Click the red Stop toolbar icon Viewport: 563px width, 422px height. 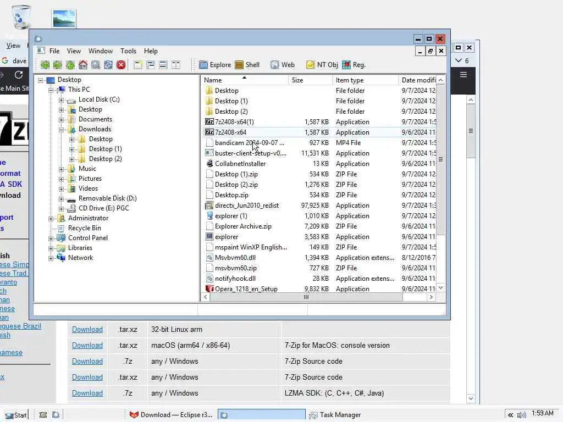click(121, 65)
